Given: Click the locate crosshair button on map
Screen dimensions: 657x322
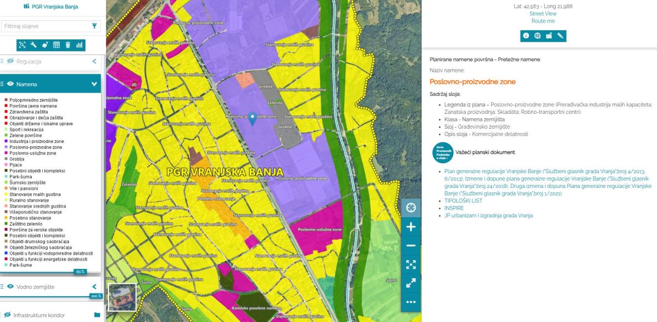Looking at the screenshot, I should point(411,208).
